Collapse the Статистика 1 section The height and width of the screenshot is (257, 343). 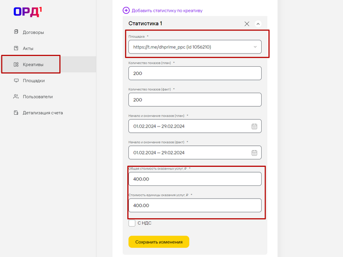[x=258, y=24]
